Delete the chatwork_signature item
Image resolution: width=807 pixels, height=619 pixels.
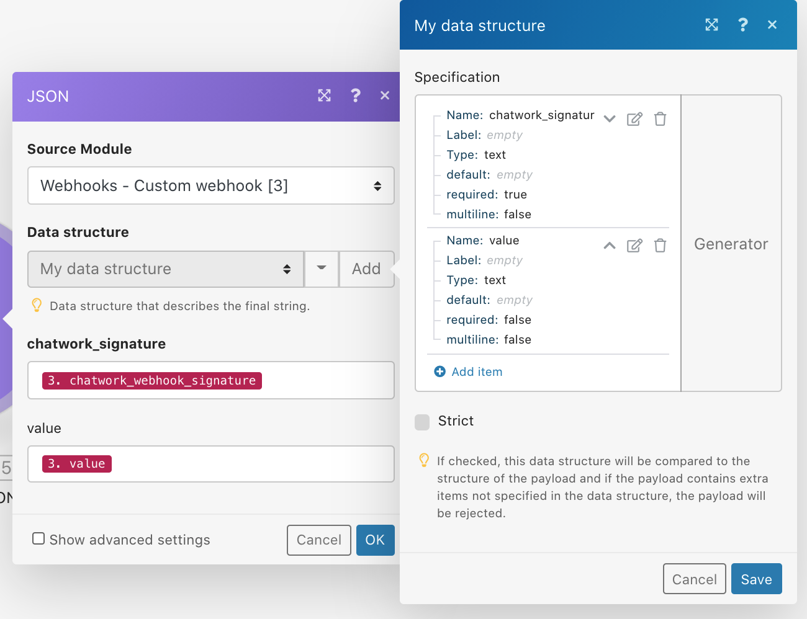click(660, 119)
